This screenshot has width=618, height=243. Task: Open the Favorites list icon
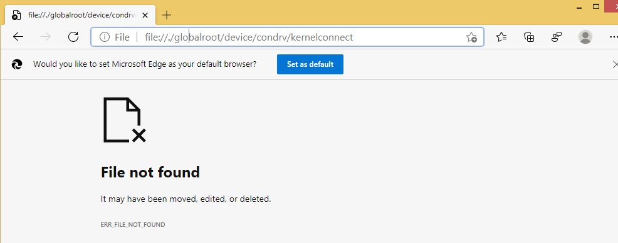(x=501, y=37)
